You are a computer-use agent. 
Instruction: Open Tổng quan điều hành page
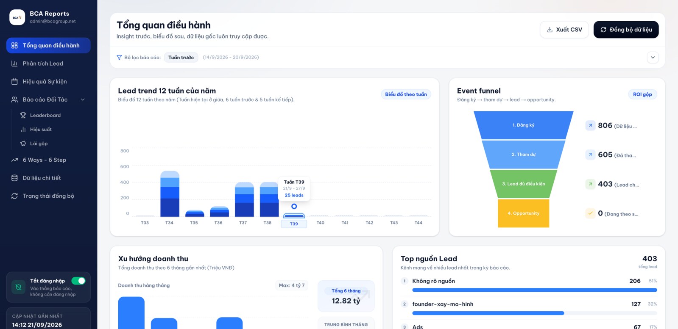pos(48,45)
